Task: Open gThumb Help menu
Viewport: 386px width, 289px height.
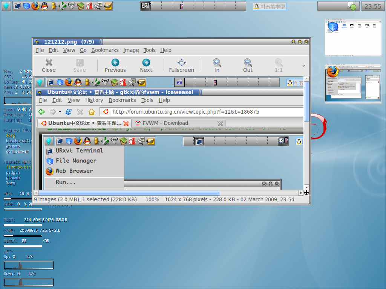Action: coord(166,50)
